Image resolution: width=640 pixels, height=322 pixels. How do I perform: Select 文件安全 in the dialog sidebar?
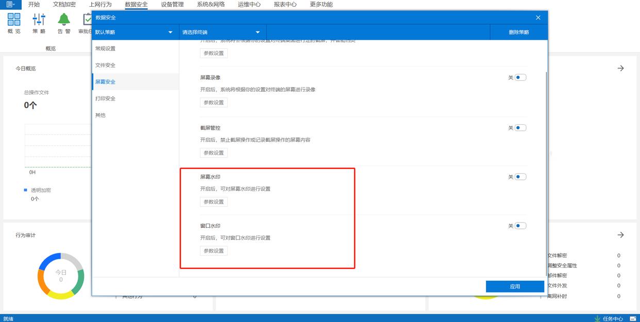pos(136,65)
